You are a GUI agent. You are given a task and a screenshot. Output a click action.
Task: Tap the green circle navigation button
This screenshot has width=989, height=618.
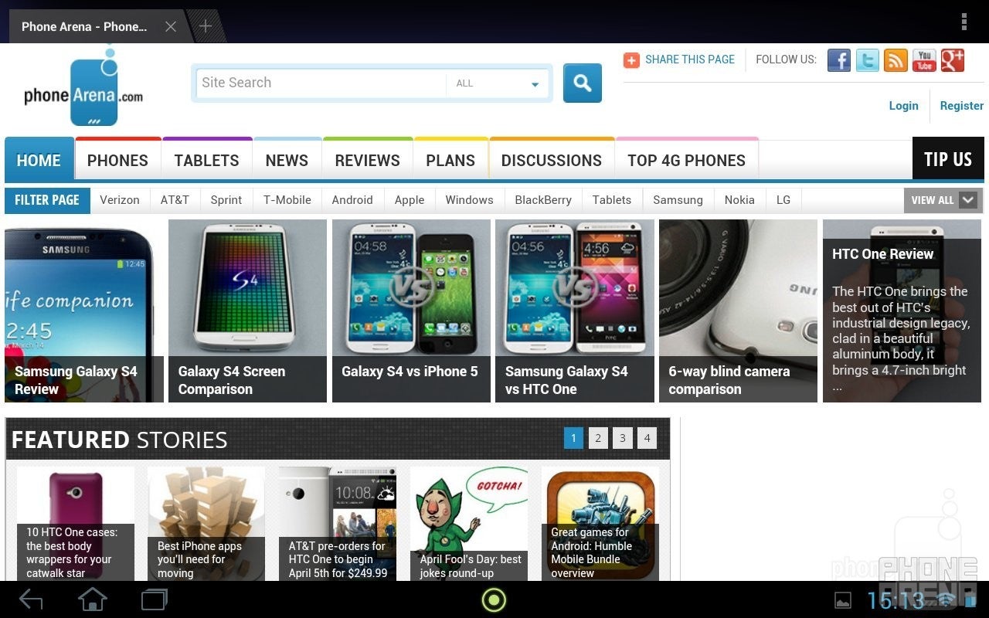(494, 599)
